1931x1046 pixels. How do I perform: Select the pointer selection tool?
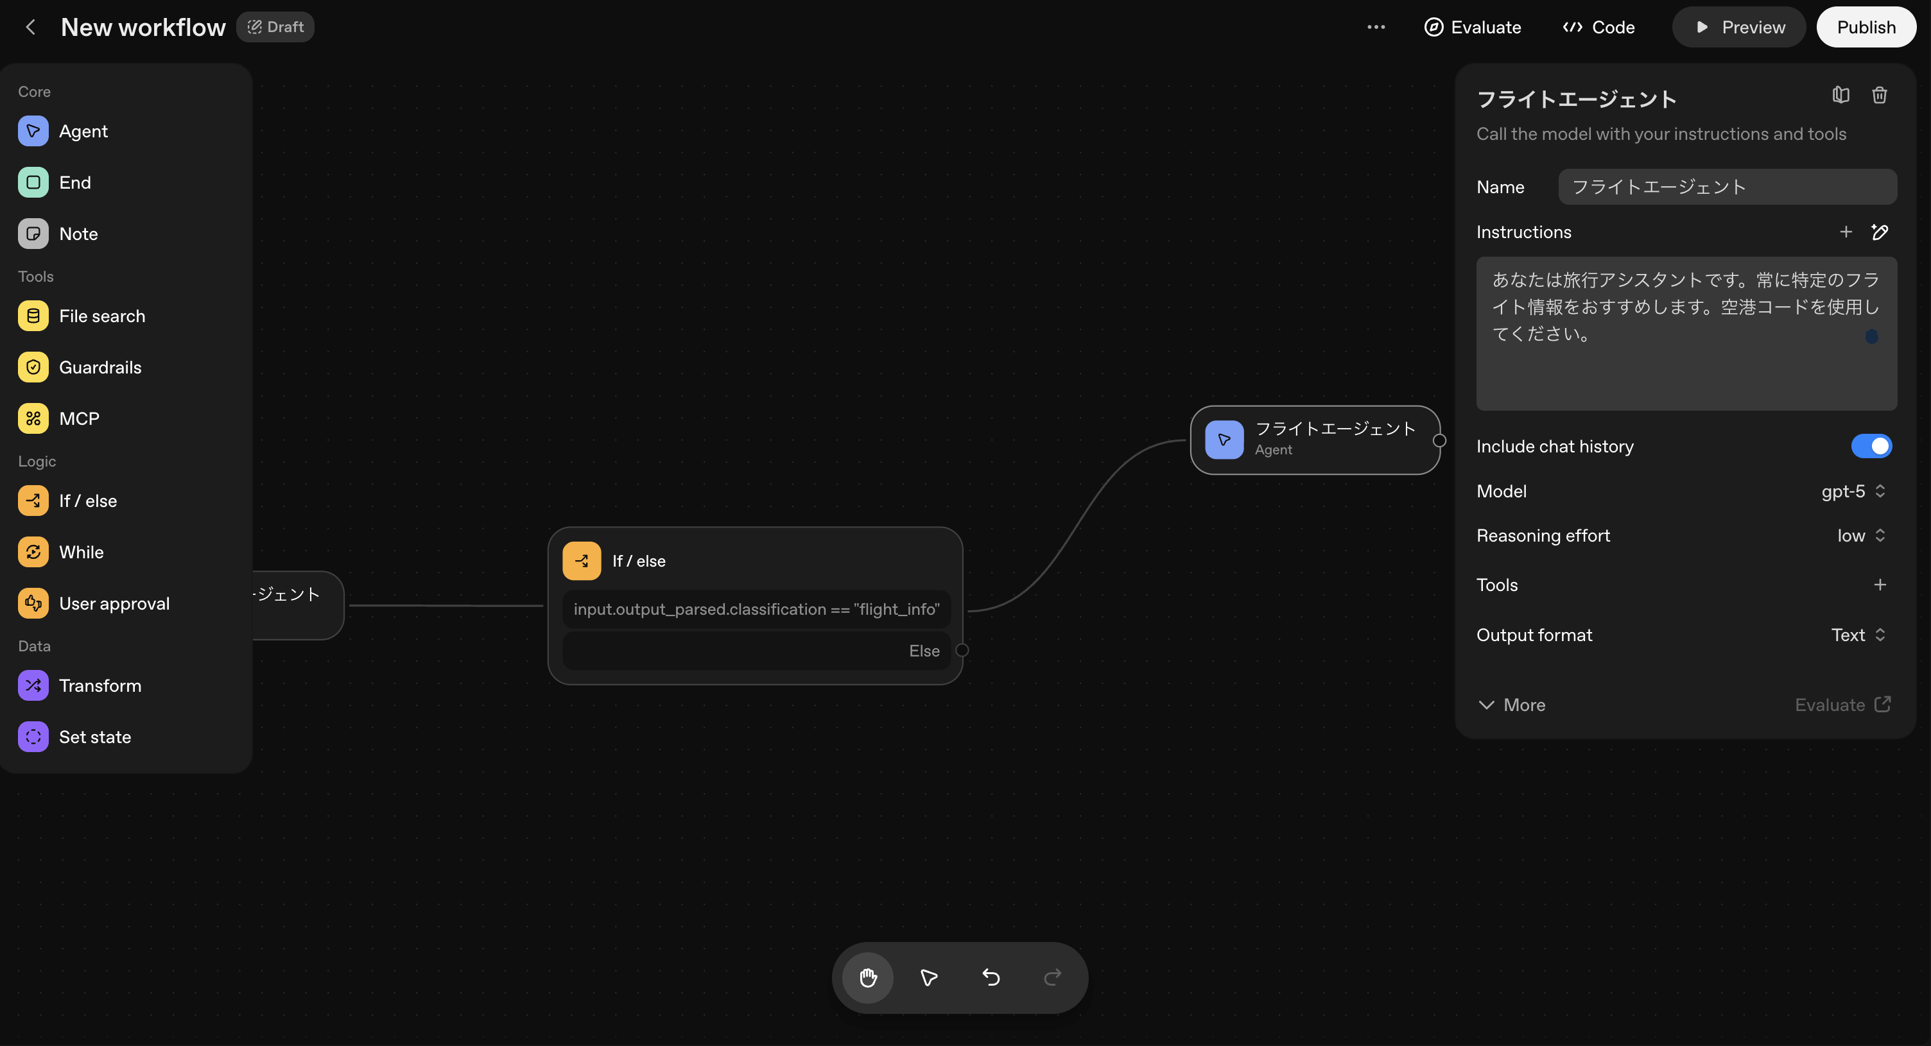929,977
